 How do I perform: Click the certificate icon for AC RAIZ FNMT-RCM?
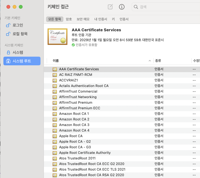55,75
